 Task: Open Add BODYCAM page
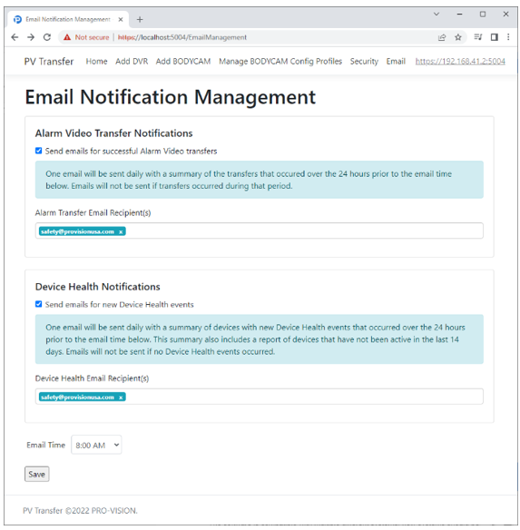point(183,62)
